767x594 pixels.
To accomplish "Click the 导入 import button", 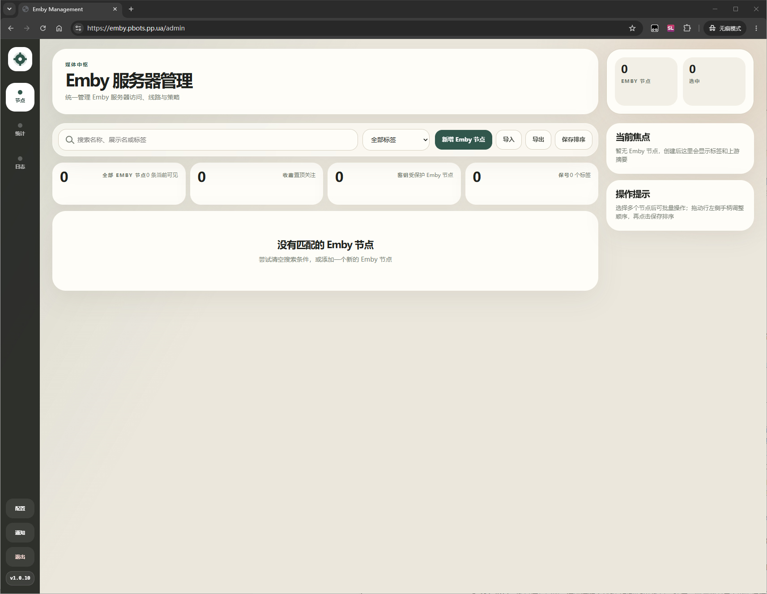I will [509, 140].
